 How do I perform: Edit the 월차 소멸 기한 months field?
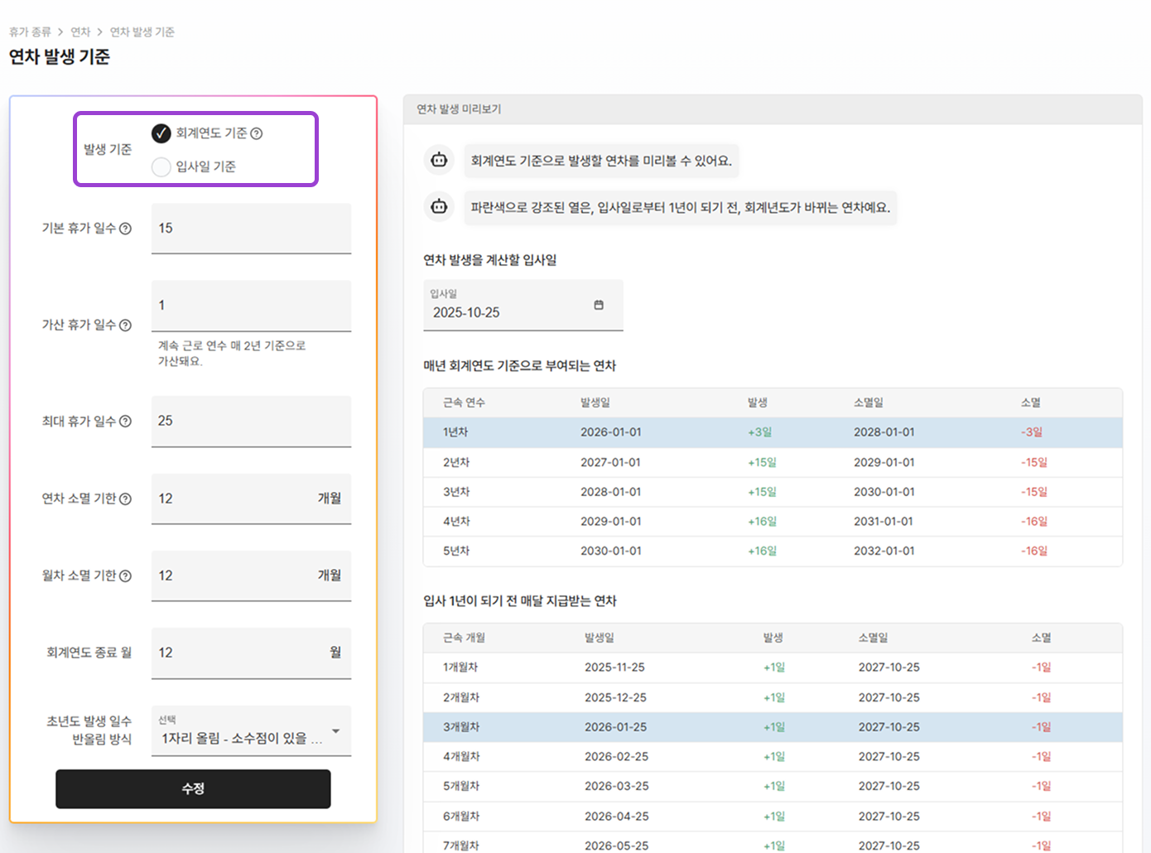[x=251, y=576]
